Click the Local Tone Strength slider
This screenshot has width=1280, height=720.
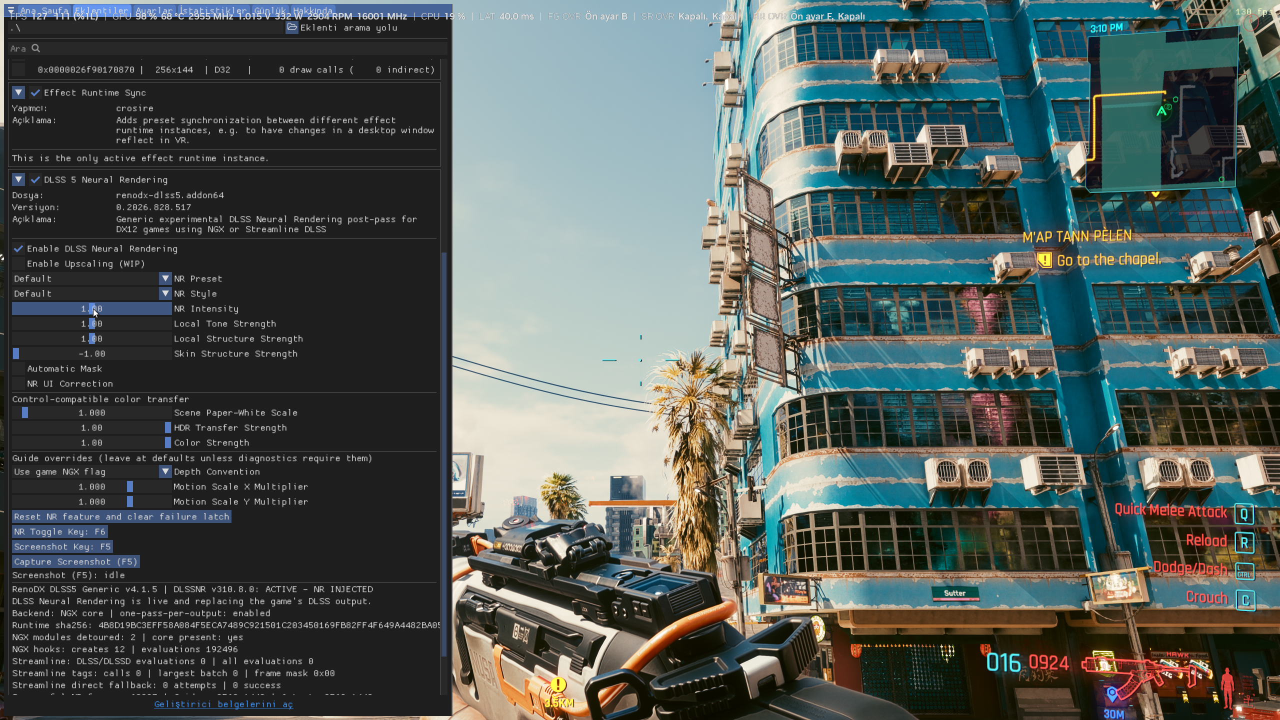pyautogui.click(x=92, y=323)
